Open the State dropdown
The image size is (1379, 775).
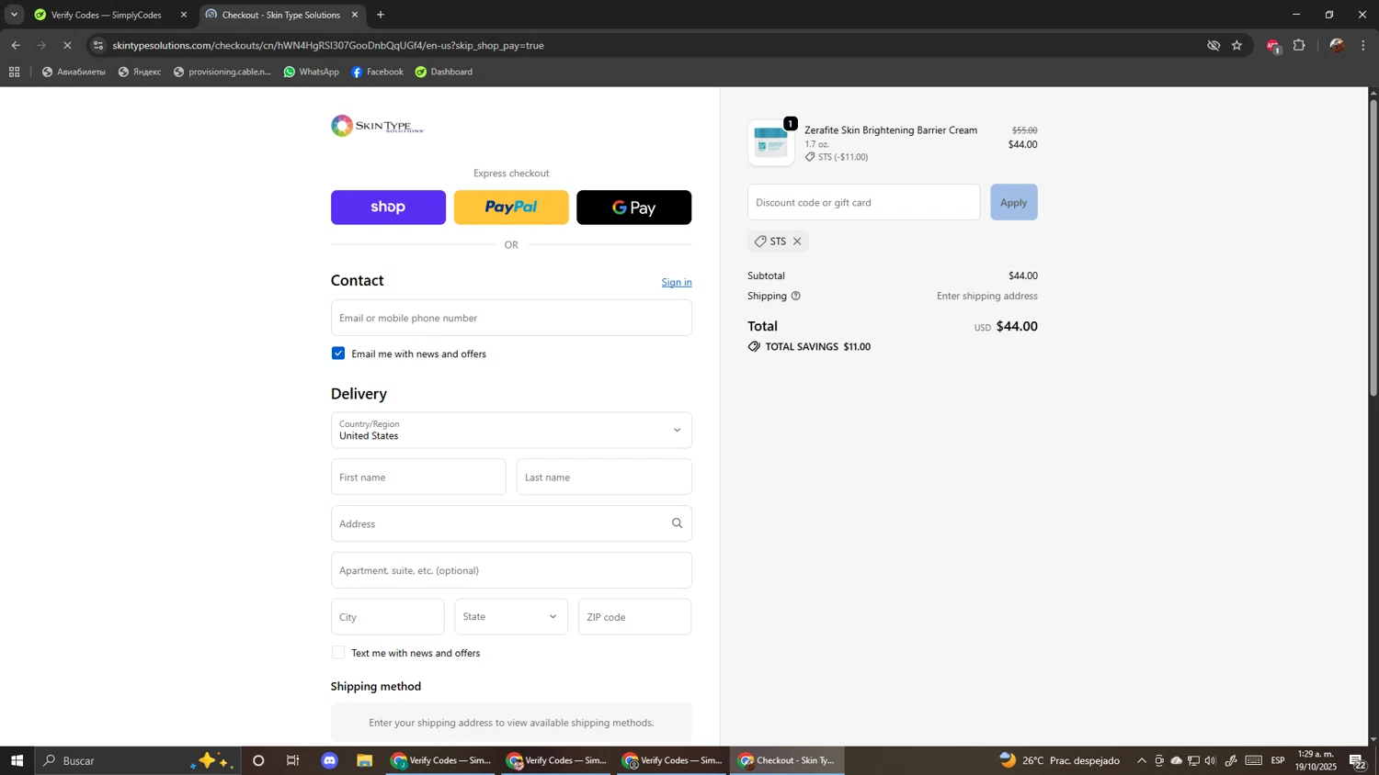[x=511, y=617]
